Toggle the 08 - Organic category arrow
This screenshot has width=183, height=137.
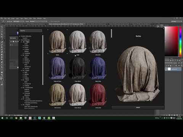(21, 105)
